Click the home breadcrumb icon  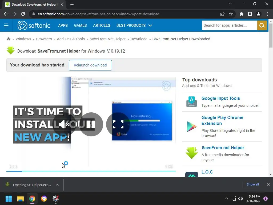point(8,39)
